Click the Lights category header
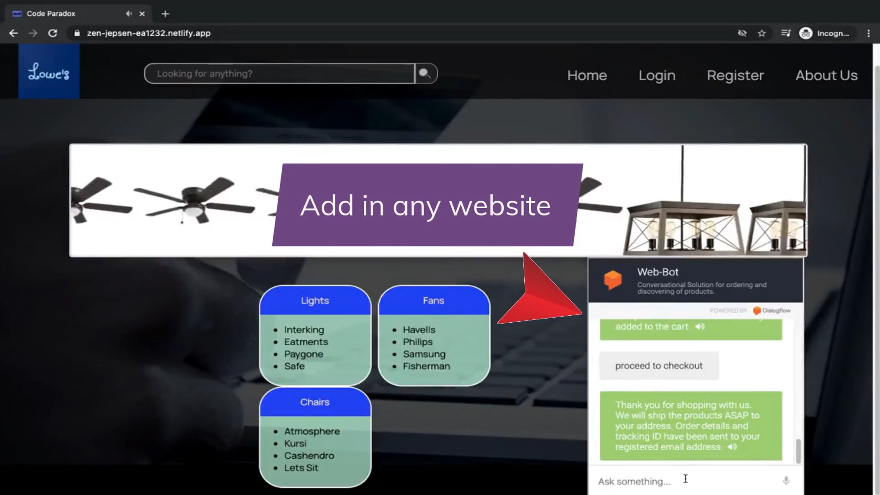Image resolution: width=880 pixels, height=495 pixels. click(x=315, y=300)
